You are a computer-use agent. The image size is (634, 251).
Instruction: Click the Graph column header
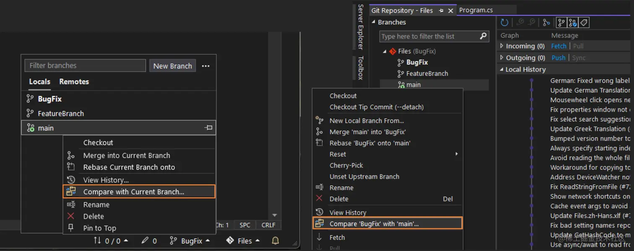click(x=509, y=36)
